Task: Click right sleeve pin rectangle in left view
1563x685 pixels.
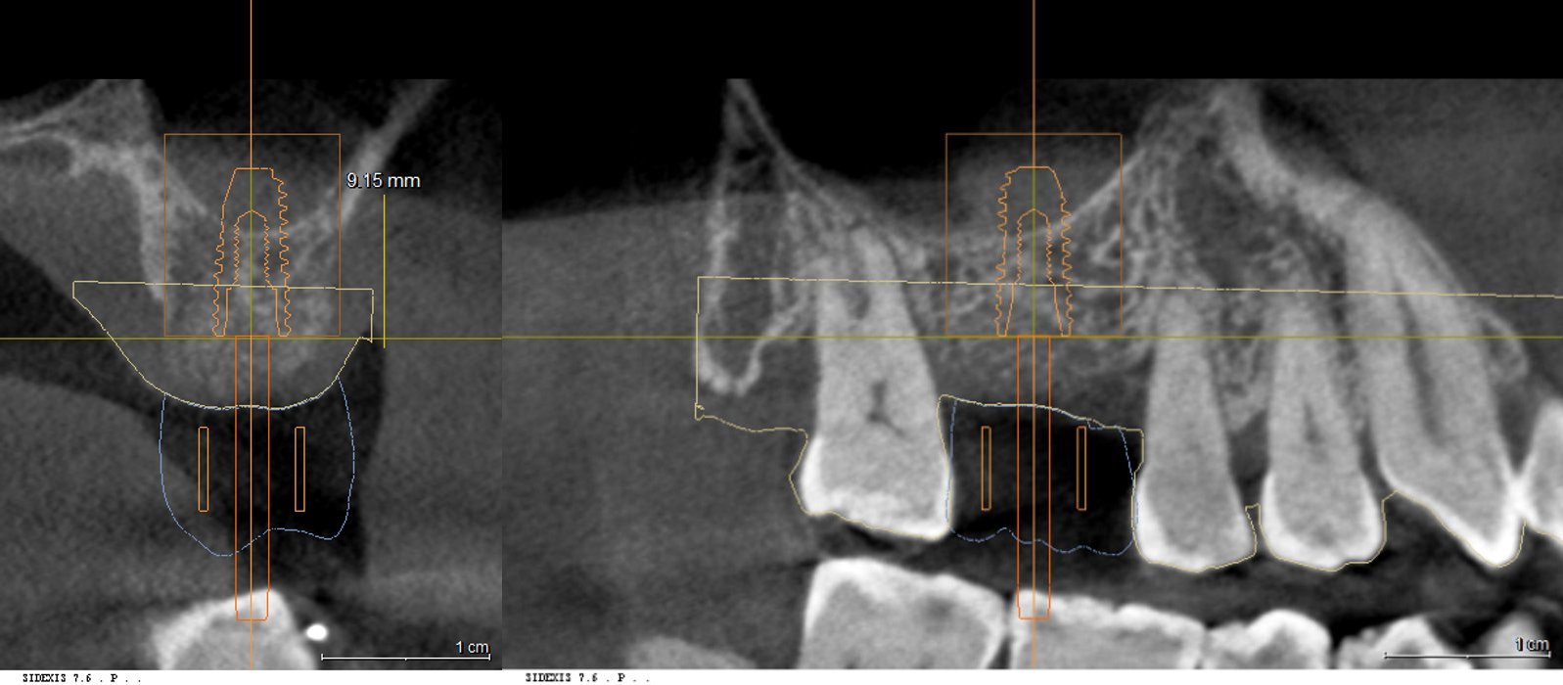Action: 299,469
